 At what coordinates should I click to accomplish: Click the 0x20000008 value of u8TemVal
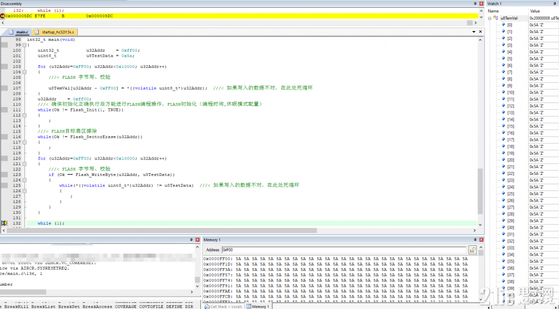click(x=543, y=18)
